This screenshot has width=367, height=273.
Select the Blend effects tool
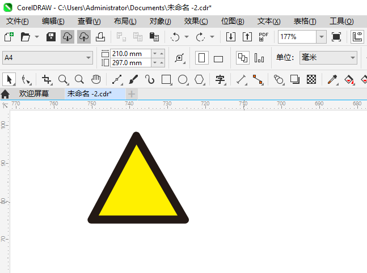pos(279,79)
